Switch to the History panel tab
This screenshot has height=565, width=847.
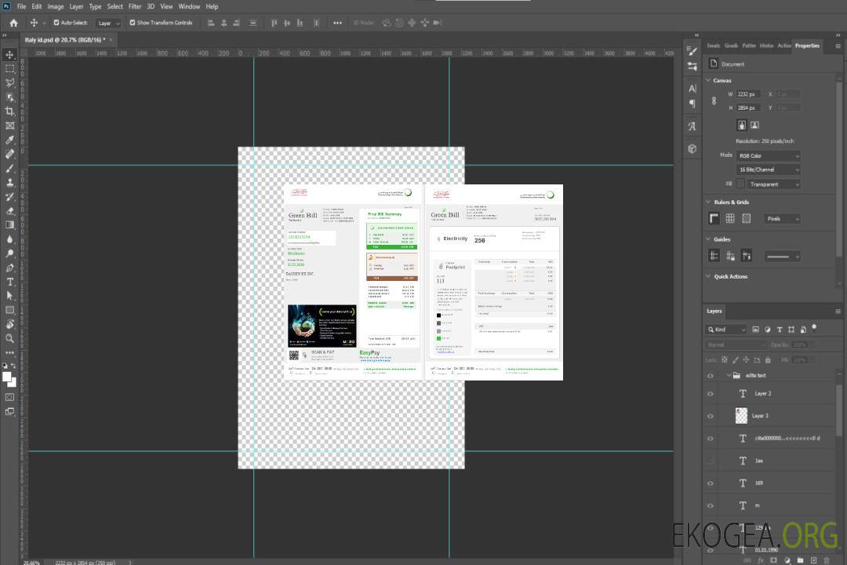coord(766,46)
